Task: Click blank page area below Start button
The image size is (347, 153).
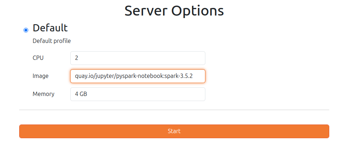Action: click(174, 146)
